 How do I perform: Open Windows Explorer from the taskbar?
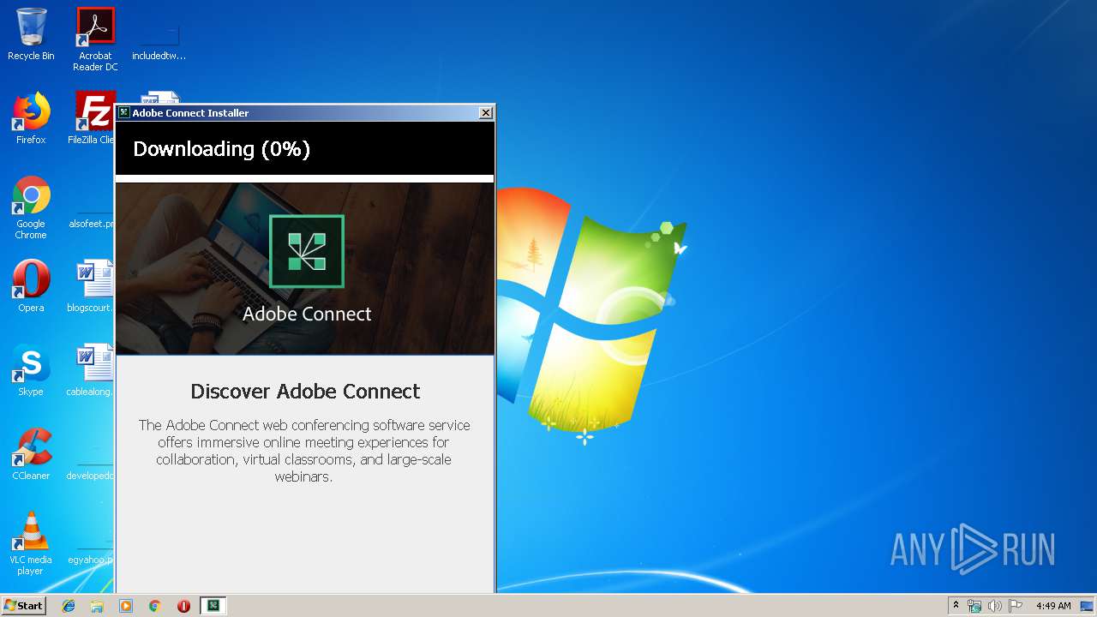click(97, 606)
